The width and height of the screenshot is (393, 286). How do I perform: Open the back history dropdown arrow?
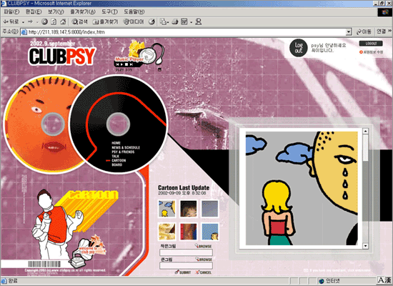coord(23,22)
